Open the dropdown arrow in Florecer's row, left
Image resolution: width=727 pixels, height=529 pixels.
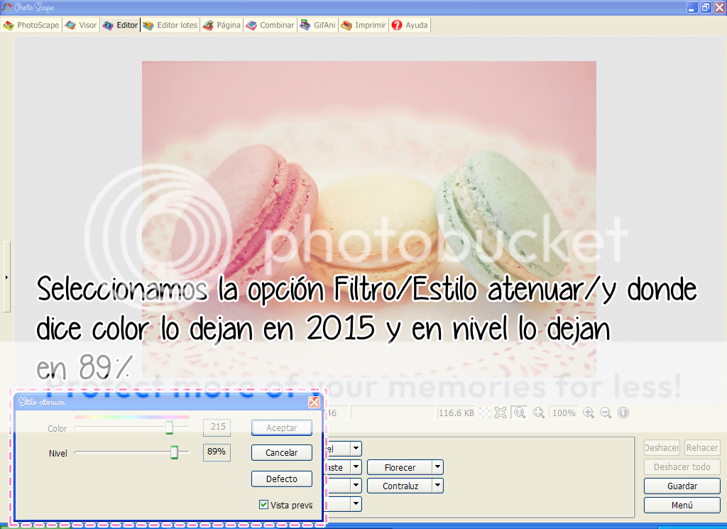(356, 467)
